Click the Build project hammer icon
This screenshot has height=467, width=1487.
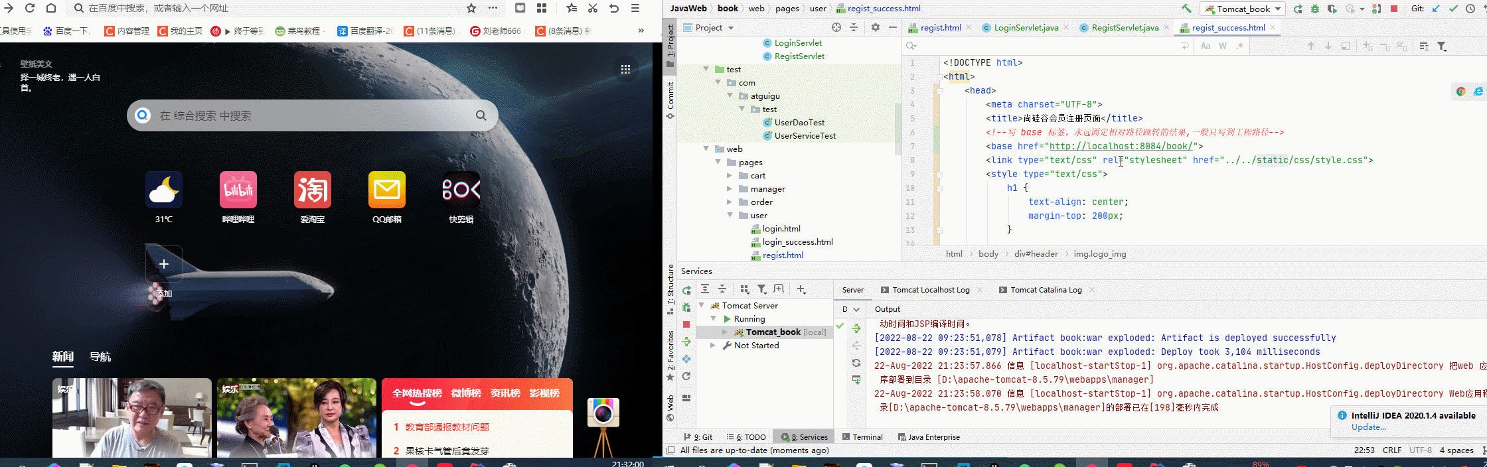pyautogui.click(x=1186, y=9)
